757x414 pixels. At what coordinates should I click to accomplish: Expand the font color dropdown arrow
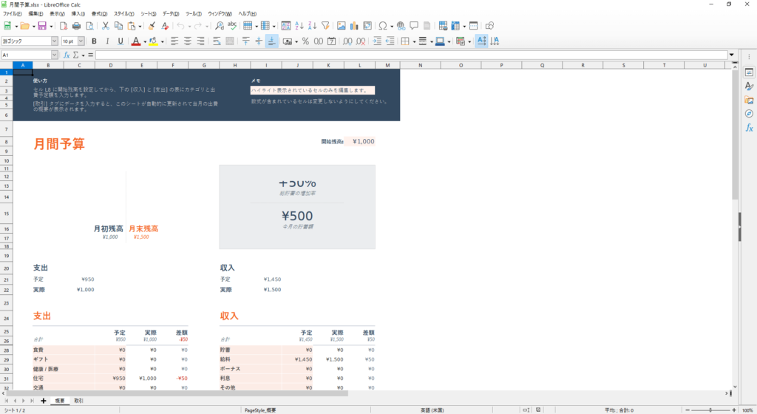pos(145,42)
